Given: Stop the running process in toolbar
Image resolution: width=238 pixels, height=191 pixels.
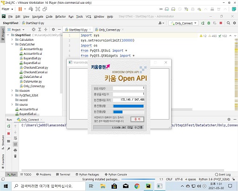Looking at the screenshot, I should (221, 23).
